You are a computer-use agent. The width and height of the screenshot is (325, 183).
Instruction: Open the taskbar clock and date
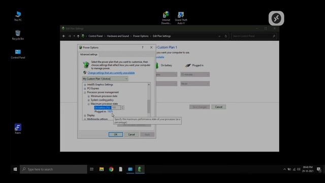click(308, 169)
